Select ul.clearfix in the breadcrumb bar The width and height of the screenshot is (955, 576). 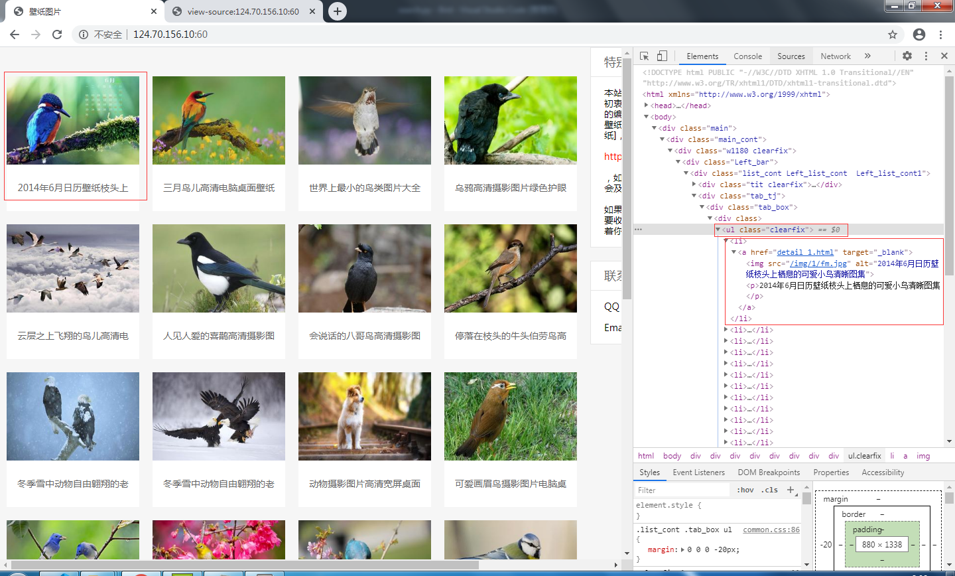(864, 456)
